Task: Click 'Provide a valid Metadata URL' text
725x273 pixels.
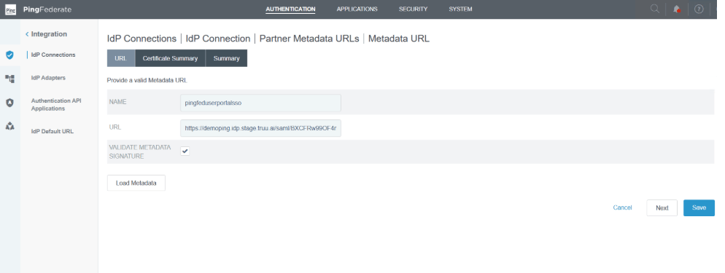Action: click(x=147, y=80)
